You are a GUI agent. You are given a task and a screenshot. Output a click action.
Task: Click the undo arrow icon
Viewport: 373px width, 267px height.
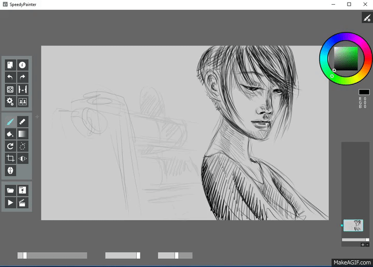[10, 77]
